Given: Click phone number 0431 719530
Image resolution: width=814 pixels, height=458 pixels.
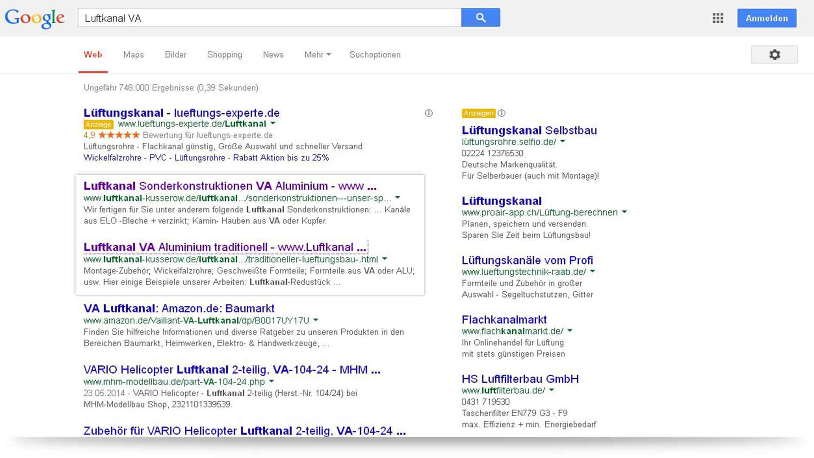Looking at the screenshot, I should click(x=486, y=402).
